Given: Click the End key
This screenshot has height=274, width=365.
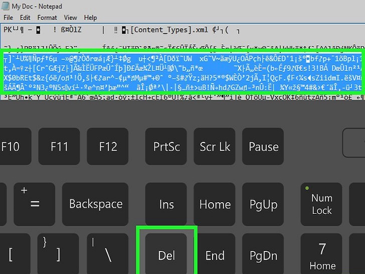Looking at the screenshot, I should [x=215, y=254].
